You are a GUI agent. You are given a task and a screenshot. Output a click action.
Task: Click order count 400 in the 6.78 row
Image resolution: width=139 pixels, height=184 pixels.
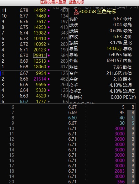coord(64,10)
